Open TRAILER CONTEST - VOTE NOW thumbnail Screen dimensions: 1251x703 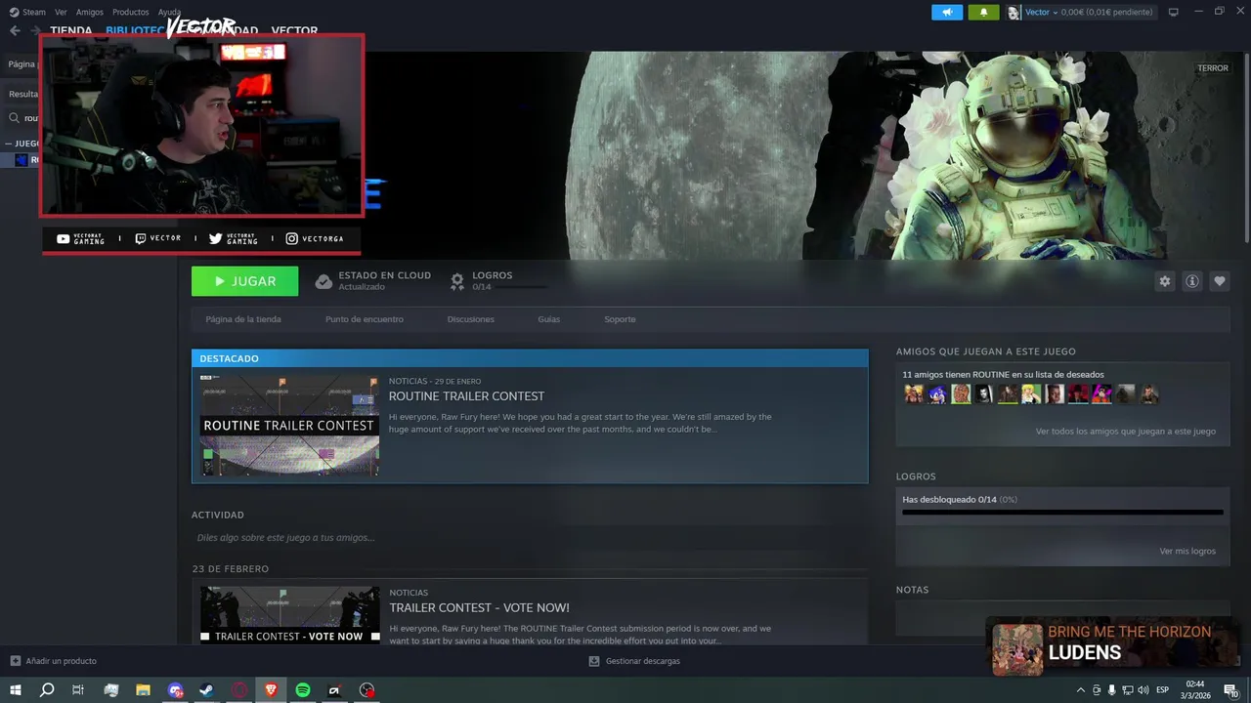[x=289, y=614]
